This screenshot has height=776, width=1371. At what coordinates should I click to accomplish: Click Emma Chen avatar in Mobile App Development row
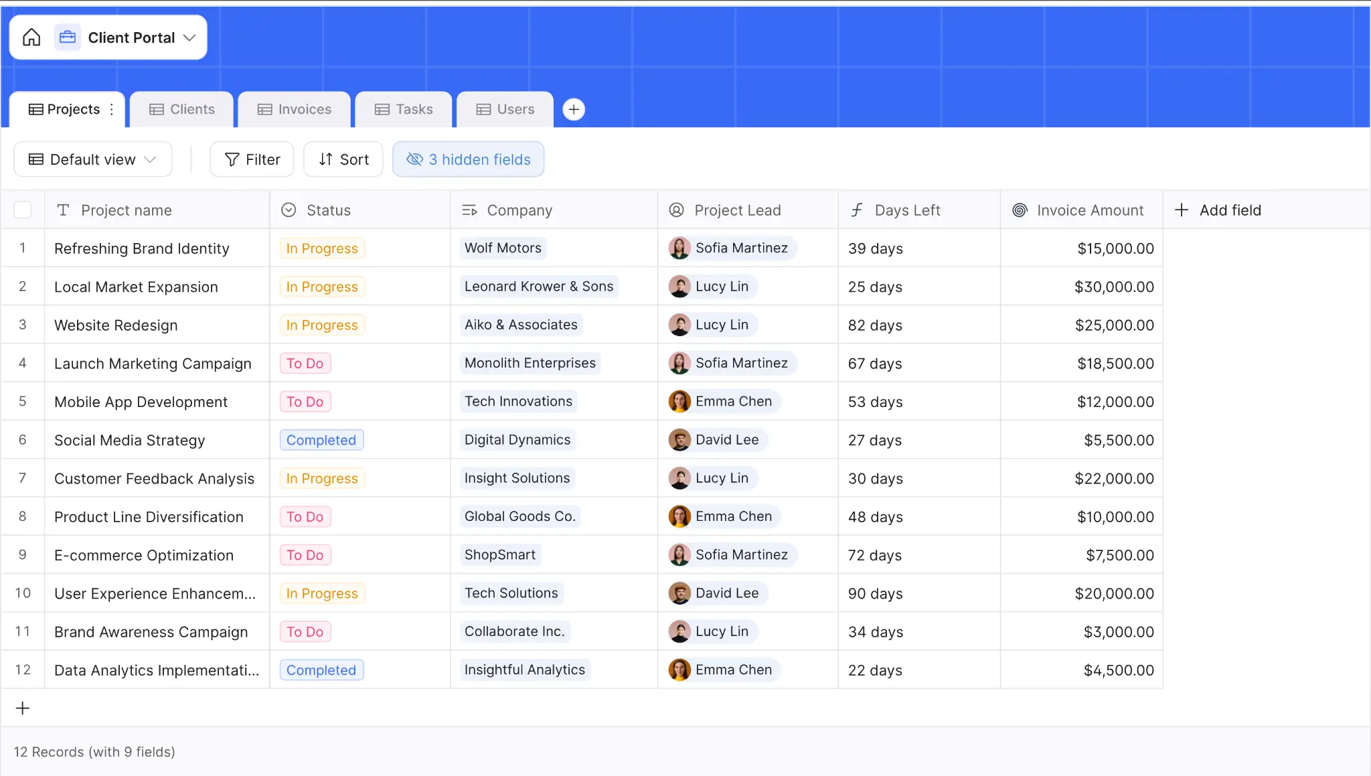pyautogui.click(x=679, y=402)
